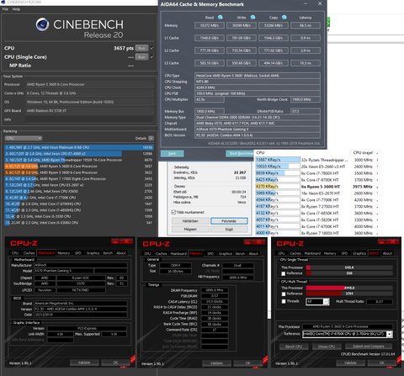Toggle the Single Thread Reference checkbox
Image resolution: width=404 pixels, height=376 pixels.
284,273
